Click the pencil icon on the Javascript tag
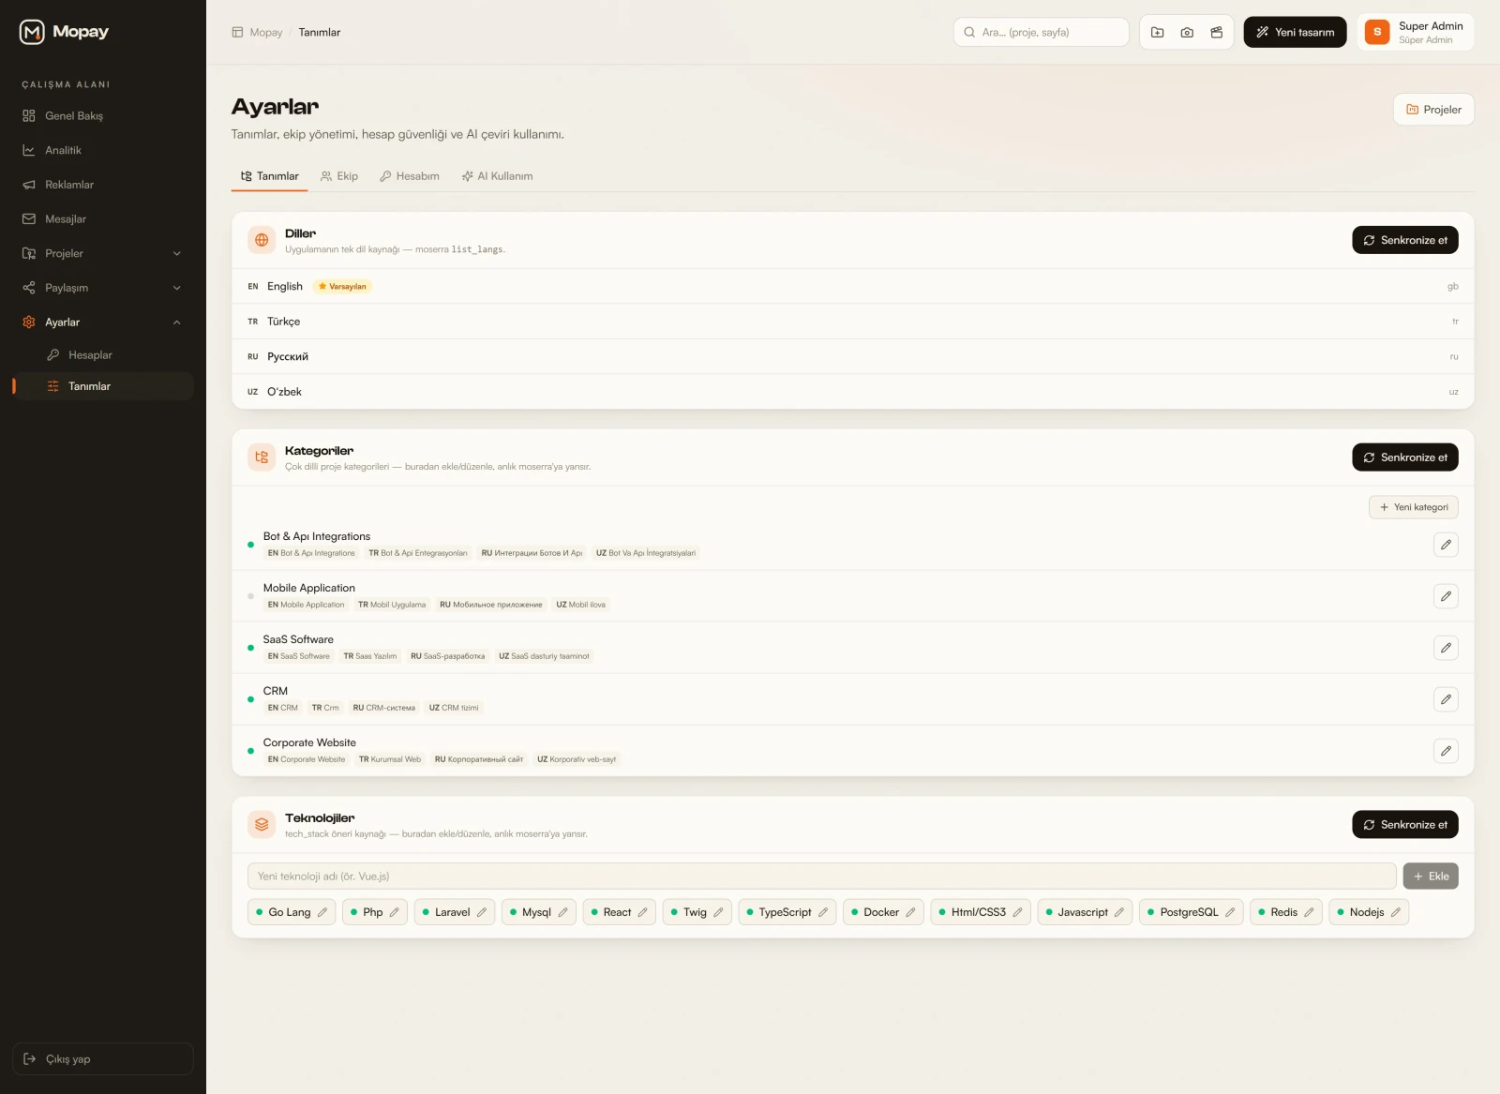Screen dimensions: 1500x1094 [x=1119, y=912]
